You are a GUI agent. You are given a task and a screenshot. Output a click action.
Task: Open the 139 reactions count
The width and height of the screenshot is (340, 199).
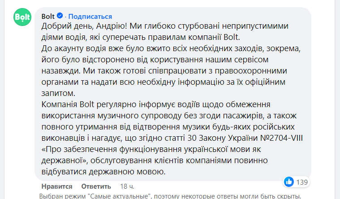pyautogui.click(x=303, y=182)
